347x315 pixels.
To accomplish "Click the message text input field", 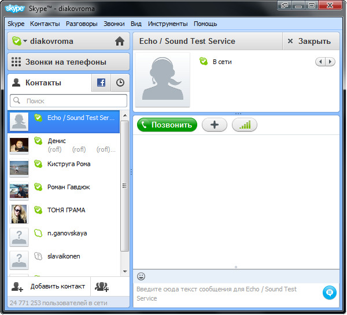I will click(x=228, y=294).
